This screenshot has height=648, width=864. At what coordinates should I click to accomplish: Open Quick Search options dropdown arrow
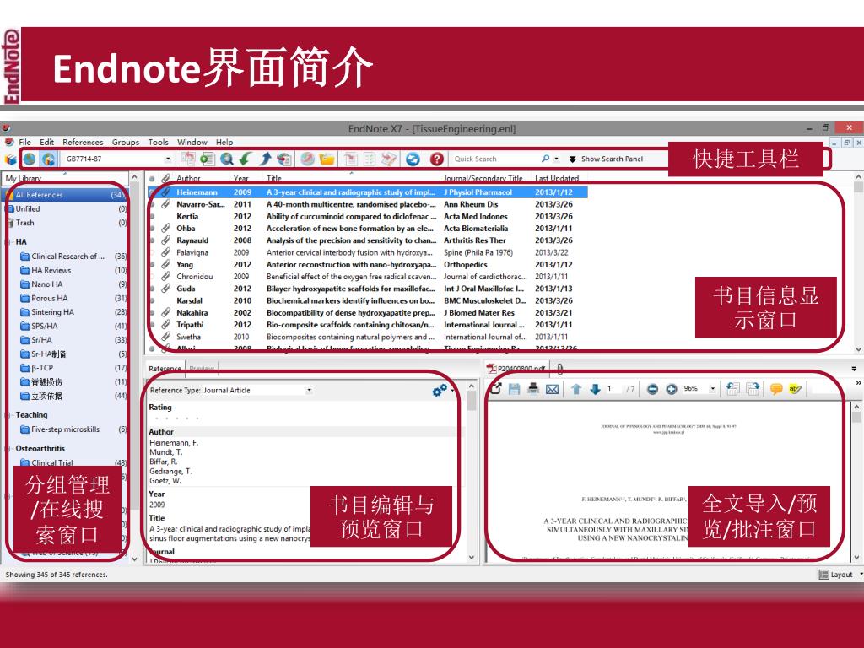[557, 159]
